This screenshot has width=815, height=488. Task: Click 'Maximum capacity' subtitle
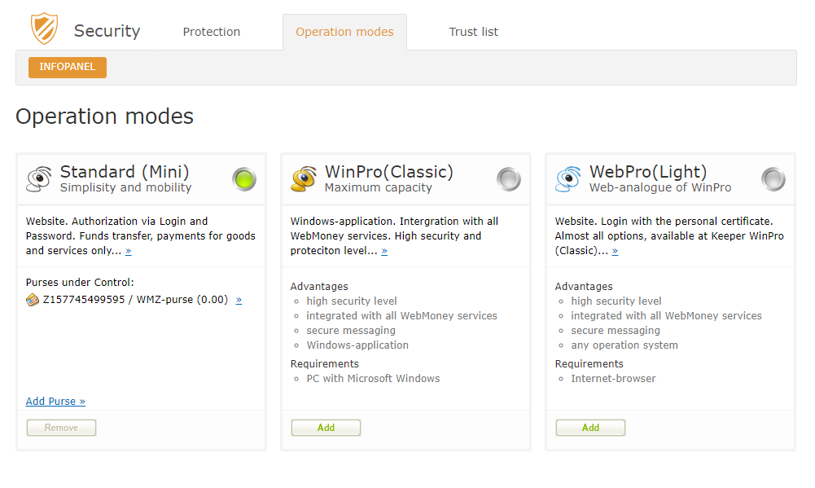(379, 187)
